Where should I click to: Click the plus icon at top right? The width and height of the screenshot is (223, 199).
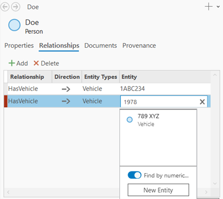(x=208, y=7)
